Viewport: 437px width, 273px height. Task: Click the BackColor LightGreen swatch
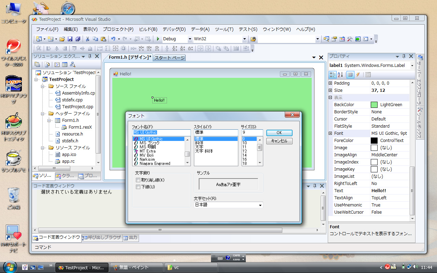(x=374, y=105)
